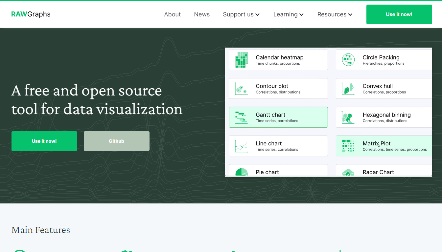Click the RAWGraphs logo
The image size is (442, 252).
31,14
